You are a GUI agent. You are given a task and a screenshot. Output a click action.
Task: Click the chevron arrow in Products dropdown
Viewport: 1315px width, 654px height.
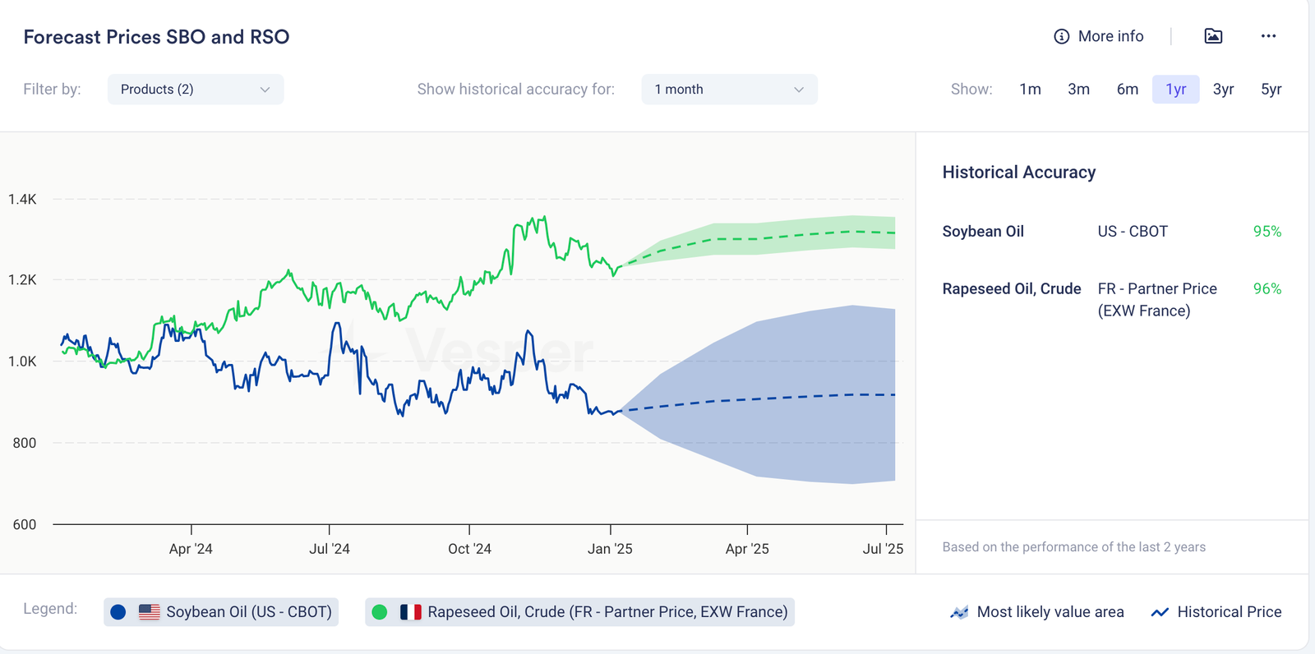click(265, 90)
